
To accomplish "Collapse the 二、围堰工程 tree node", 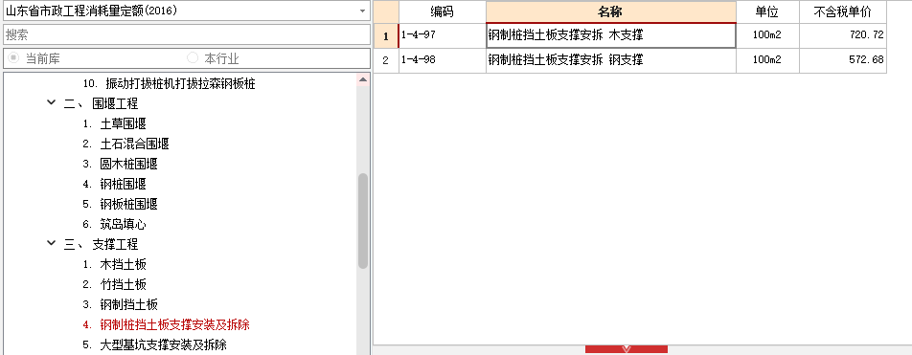I will (52, 103).
